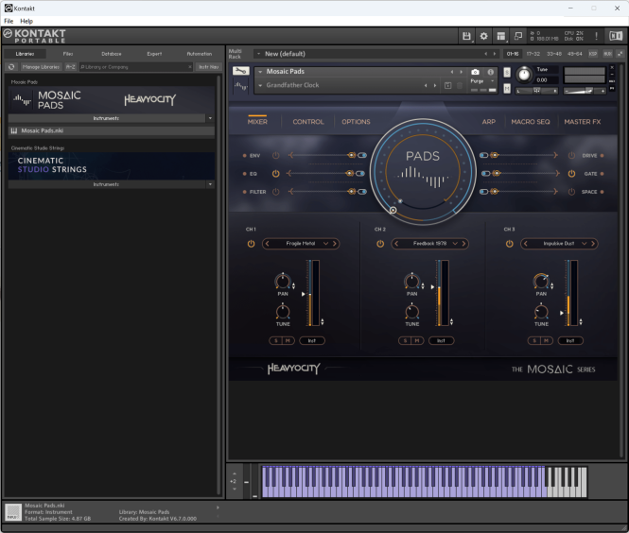Open Mosaic Pads library Instruments dropdown arrow
This screenshot has width=629, height=533.
210,118
